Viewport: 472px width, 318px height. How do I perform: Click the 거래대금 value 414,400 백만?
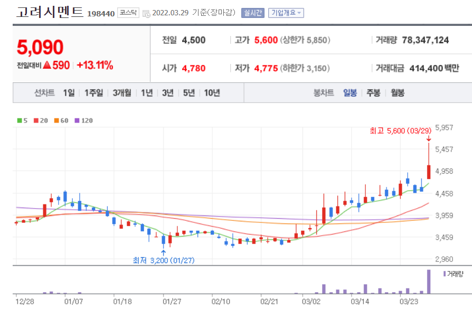[x=434, y=68]
